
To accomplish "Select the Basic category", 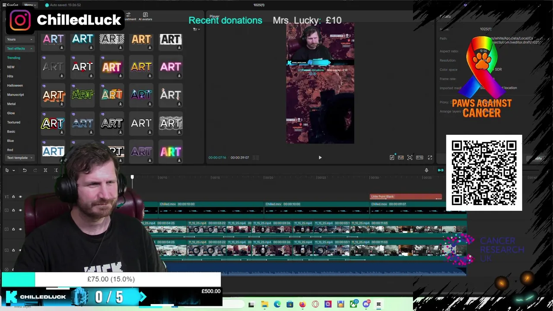I will point(11,131).
